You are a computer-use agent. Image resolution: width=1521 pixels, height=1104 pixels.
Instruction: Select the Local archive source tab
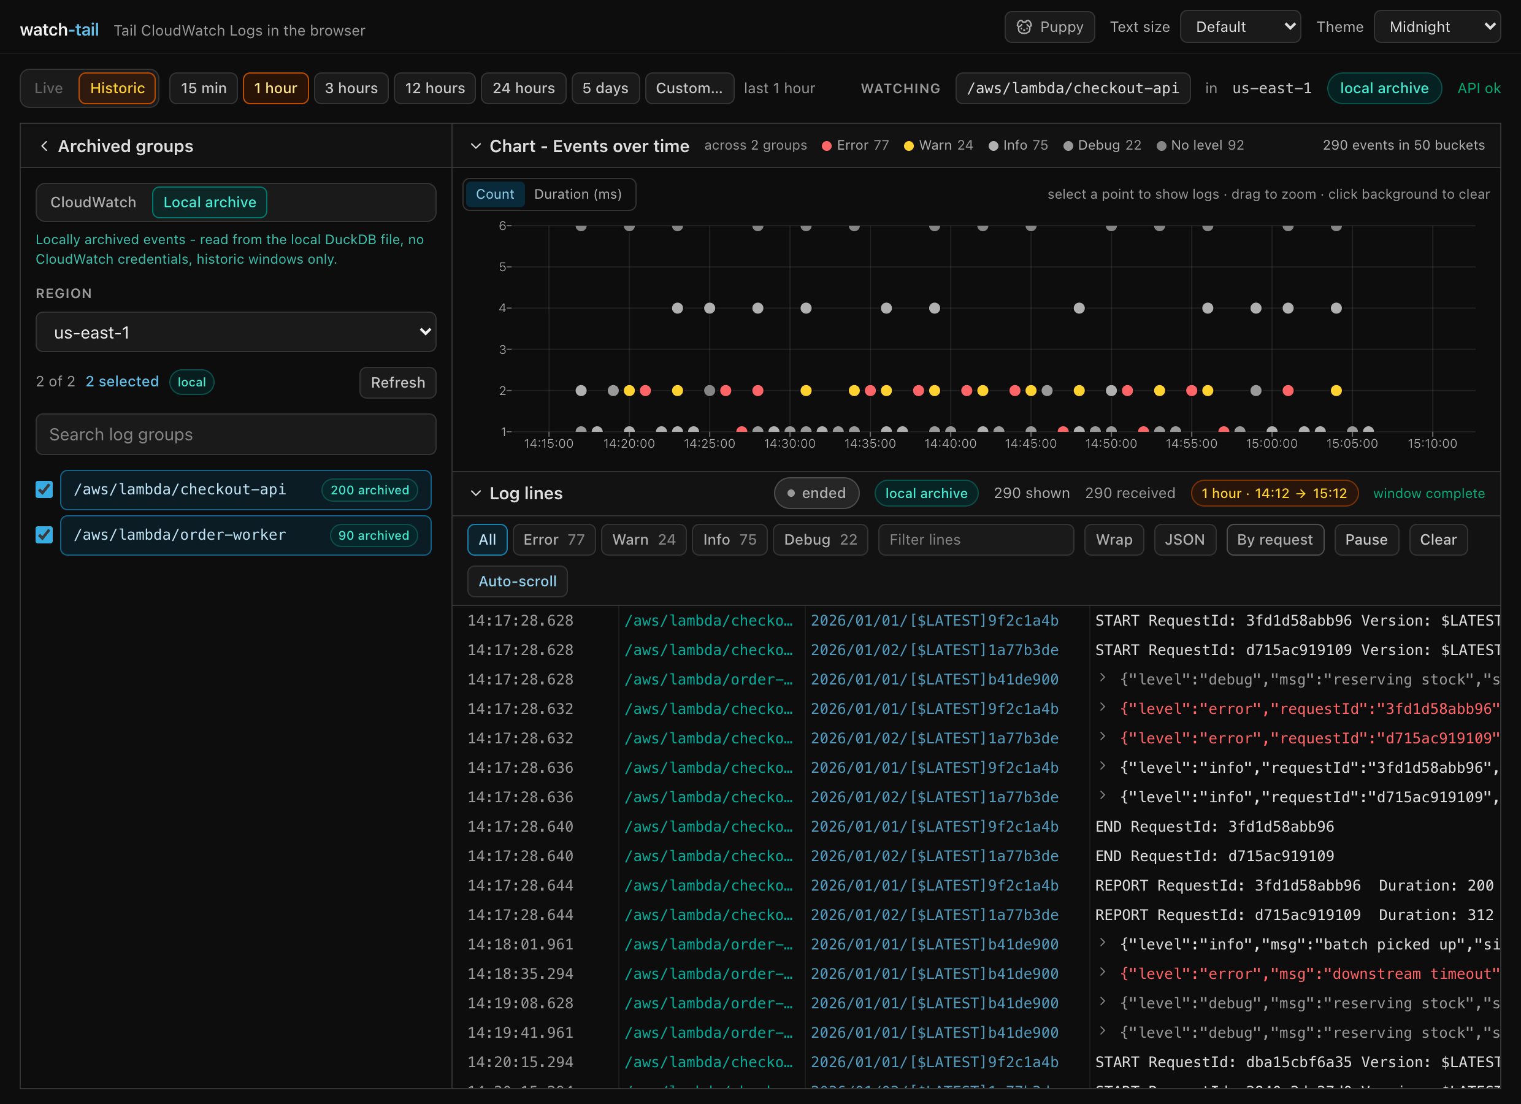(x=210, y=202)
